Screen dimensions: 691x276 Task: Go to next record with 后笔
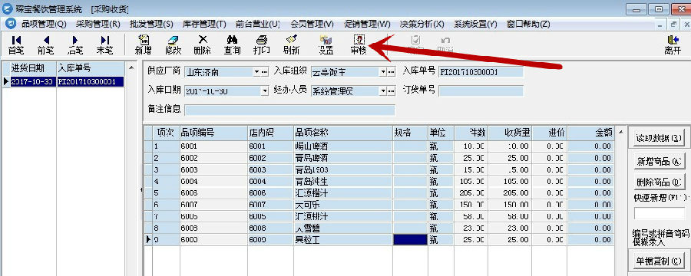coord(75,45)
